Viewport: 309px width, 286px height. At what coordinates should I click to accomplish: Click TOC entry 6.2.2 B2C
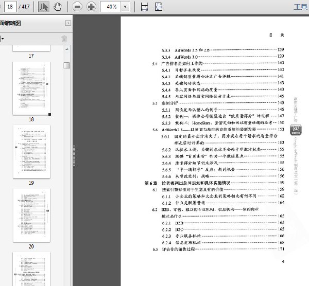[222, 229]
